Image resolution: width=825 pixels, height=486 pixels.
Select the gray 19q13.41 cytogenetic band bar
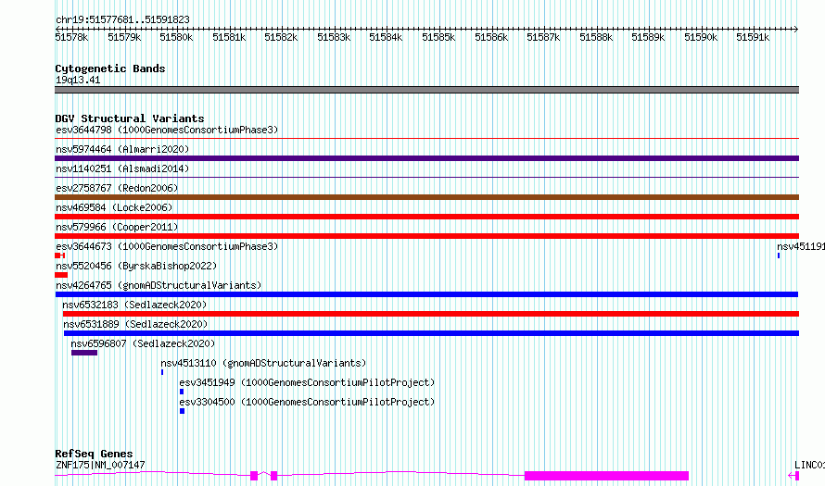click(426, 90)
